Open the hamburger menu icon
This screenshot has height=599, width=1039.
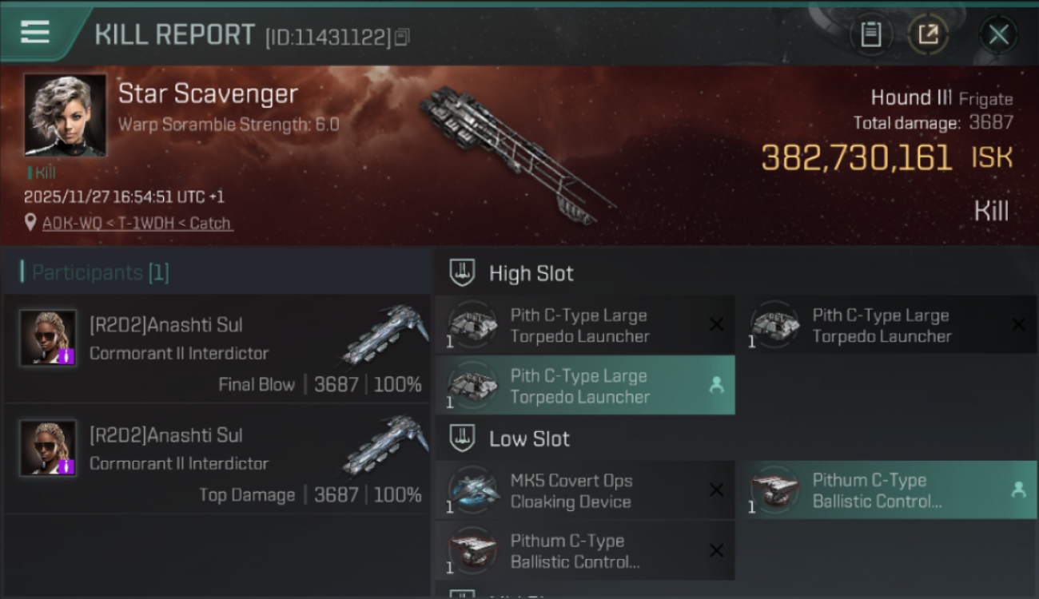[35, 33]
